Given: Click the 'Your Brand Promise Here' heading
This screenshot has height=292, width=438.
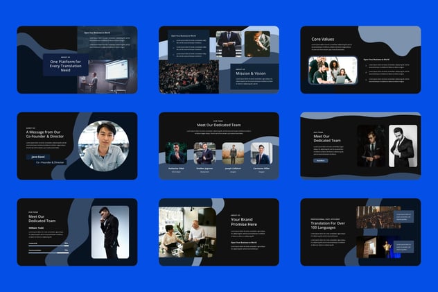Looking at the screenshot, I should pyautogui.click(x=244, y=222).
